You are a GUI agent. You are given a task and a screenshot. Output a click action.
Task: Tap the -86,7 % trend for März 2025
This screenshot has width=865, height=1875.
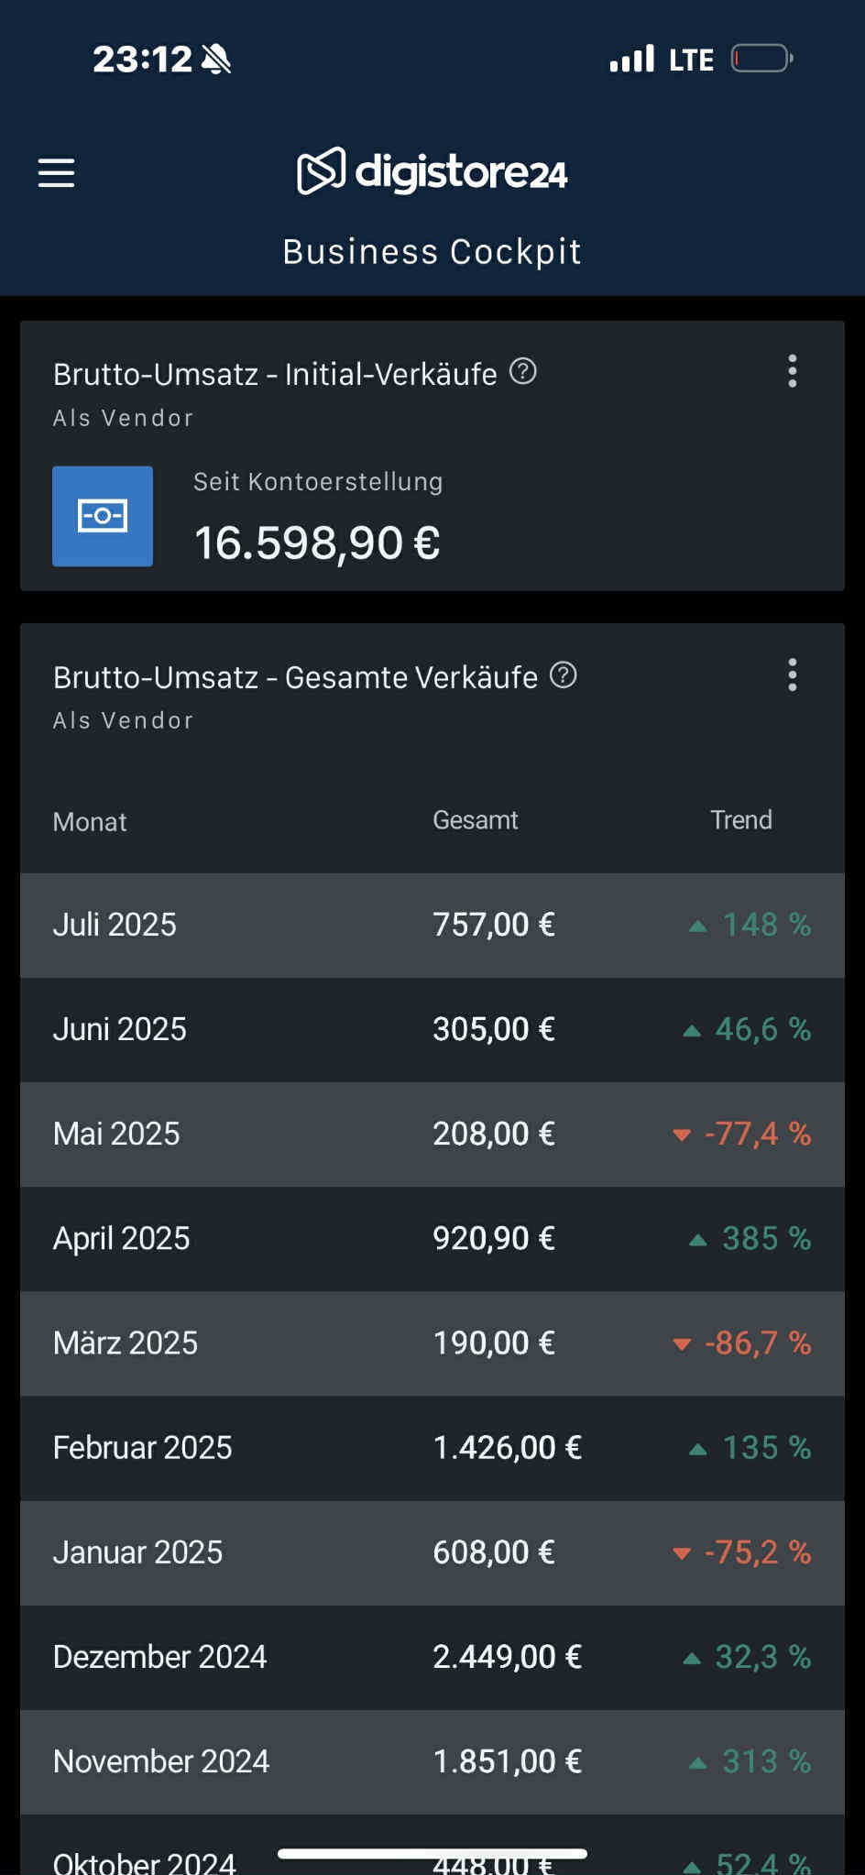[x=757, y=1343]
